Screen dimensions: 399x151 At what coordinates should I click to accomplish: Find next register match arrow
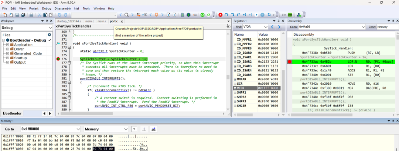[x=279, y=27]
